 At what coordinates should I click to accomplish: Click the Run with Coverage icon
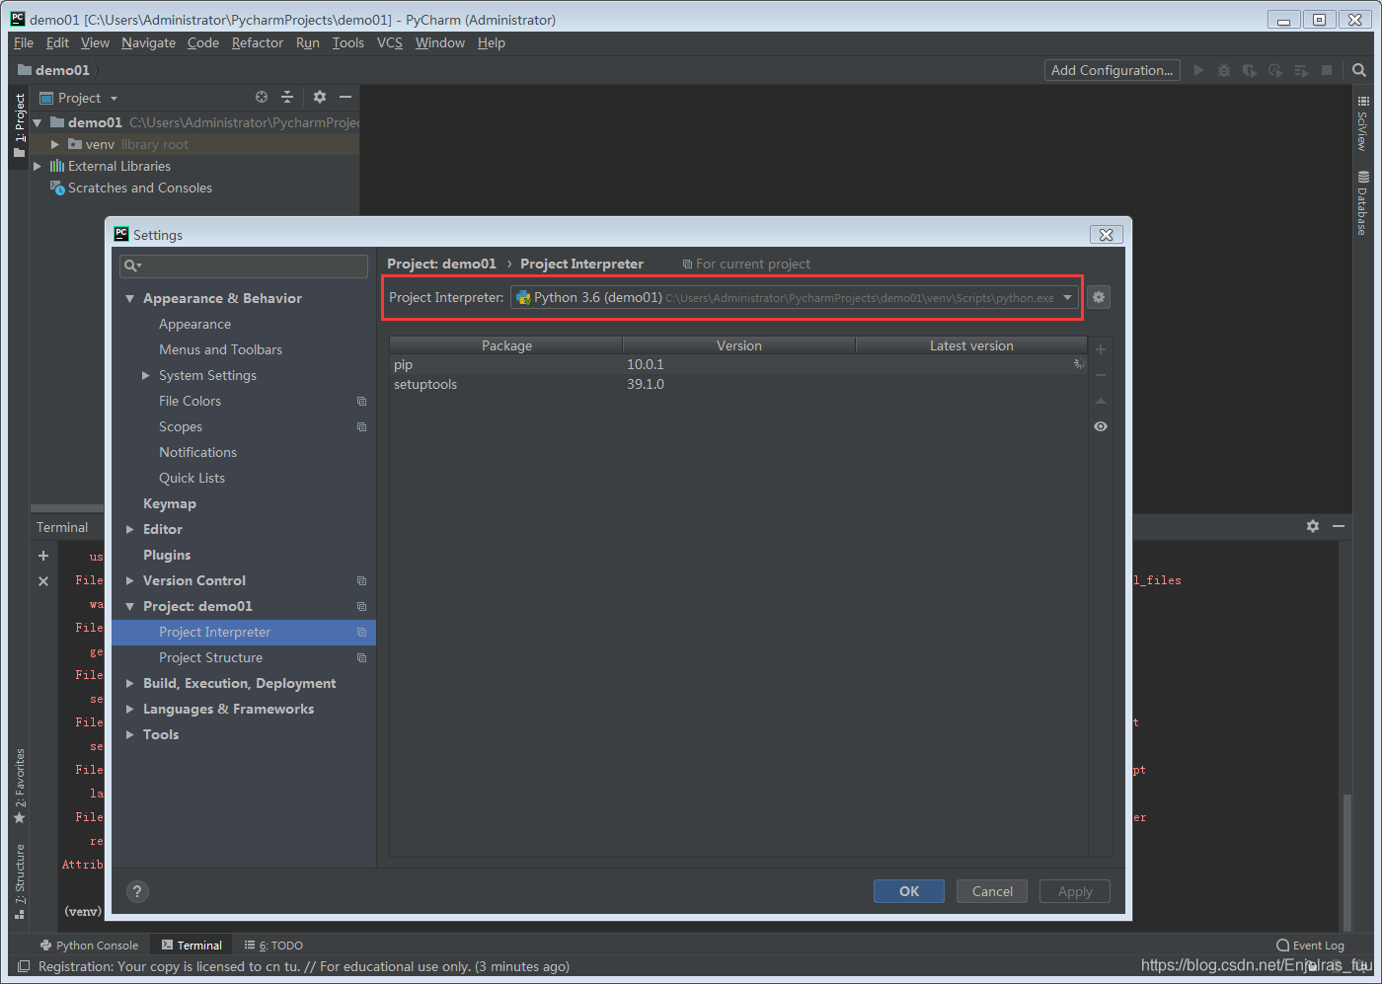coord(1250,70)
